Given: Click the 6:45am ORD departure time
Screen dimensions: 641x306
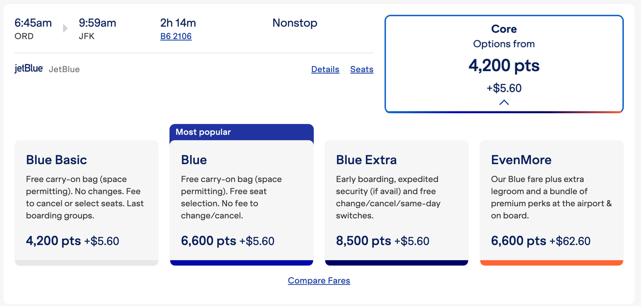Looking at the screenshot, I should (33, 23).
